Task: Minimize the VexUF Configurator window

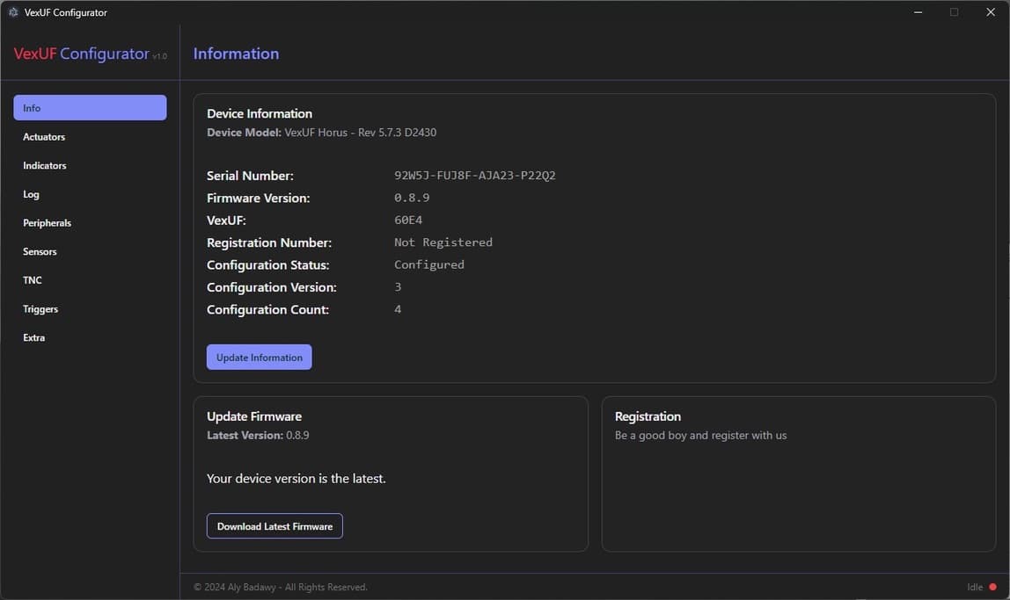Action: pyautogui.click(x=918, y=12)
